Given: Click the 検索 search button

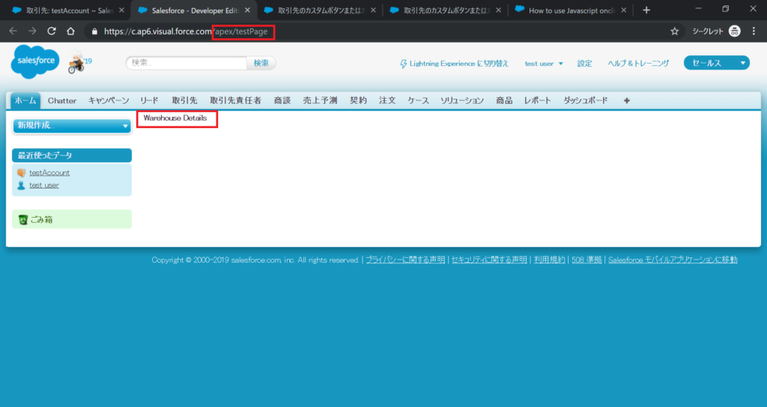Looking at the screenshot, I should [x=261, y=63].
